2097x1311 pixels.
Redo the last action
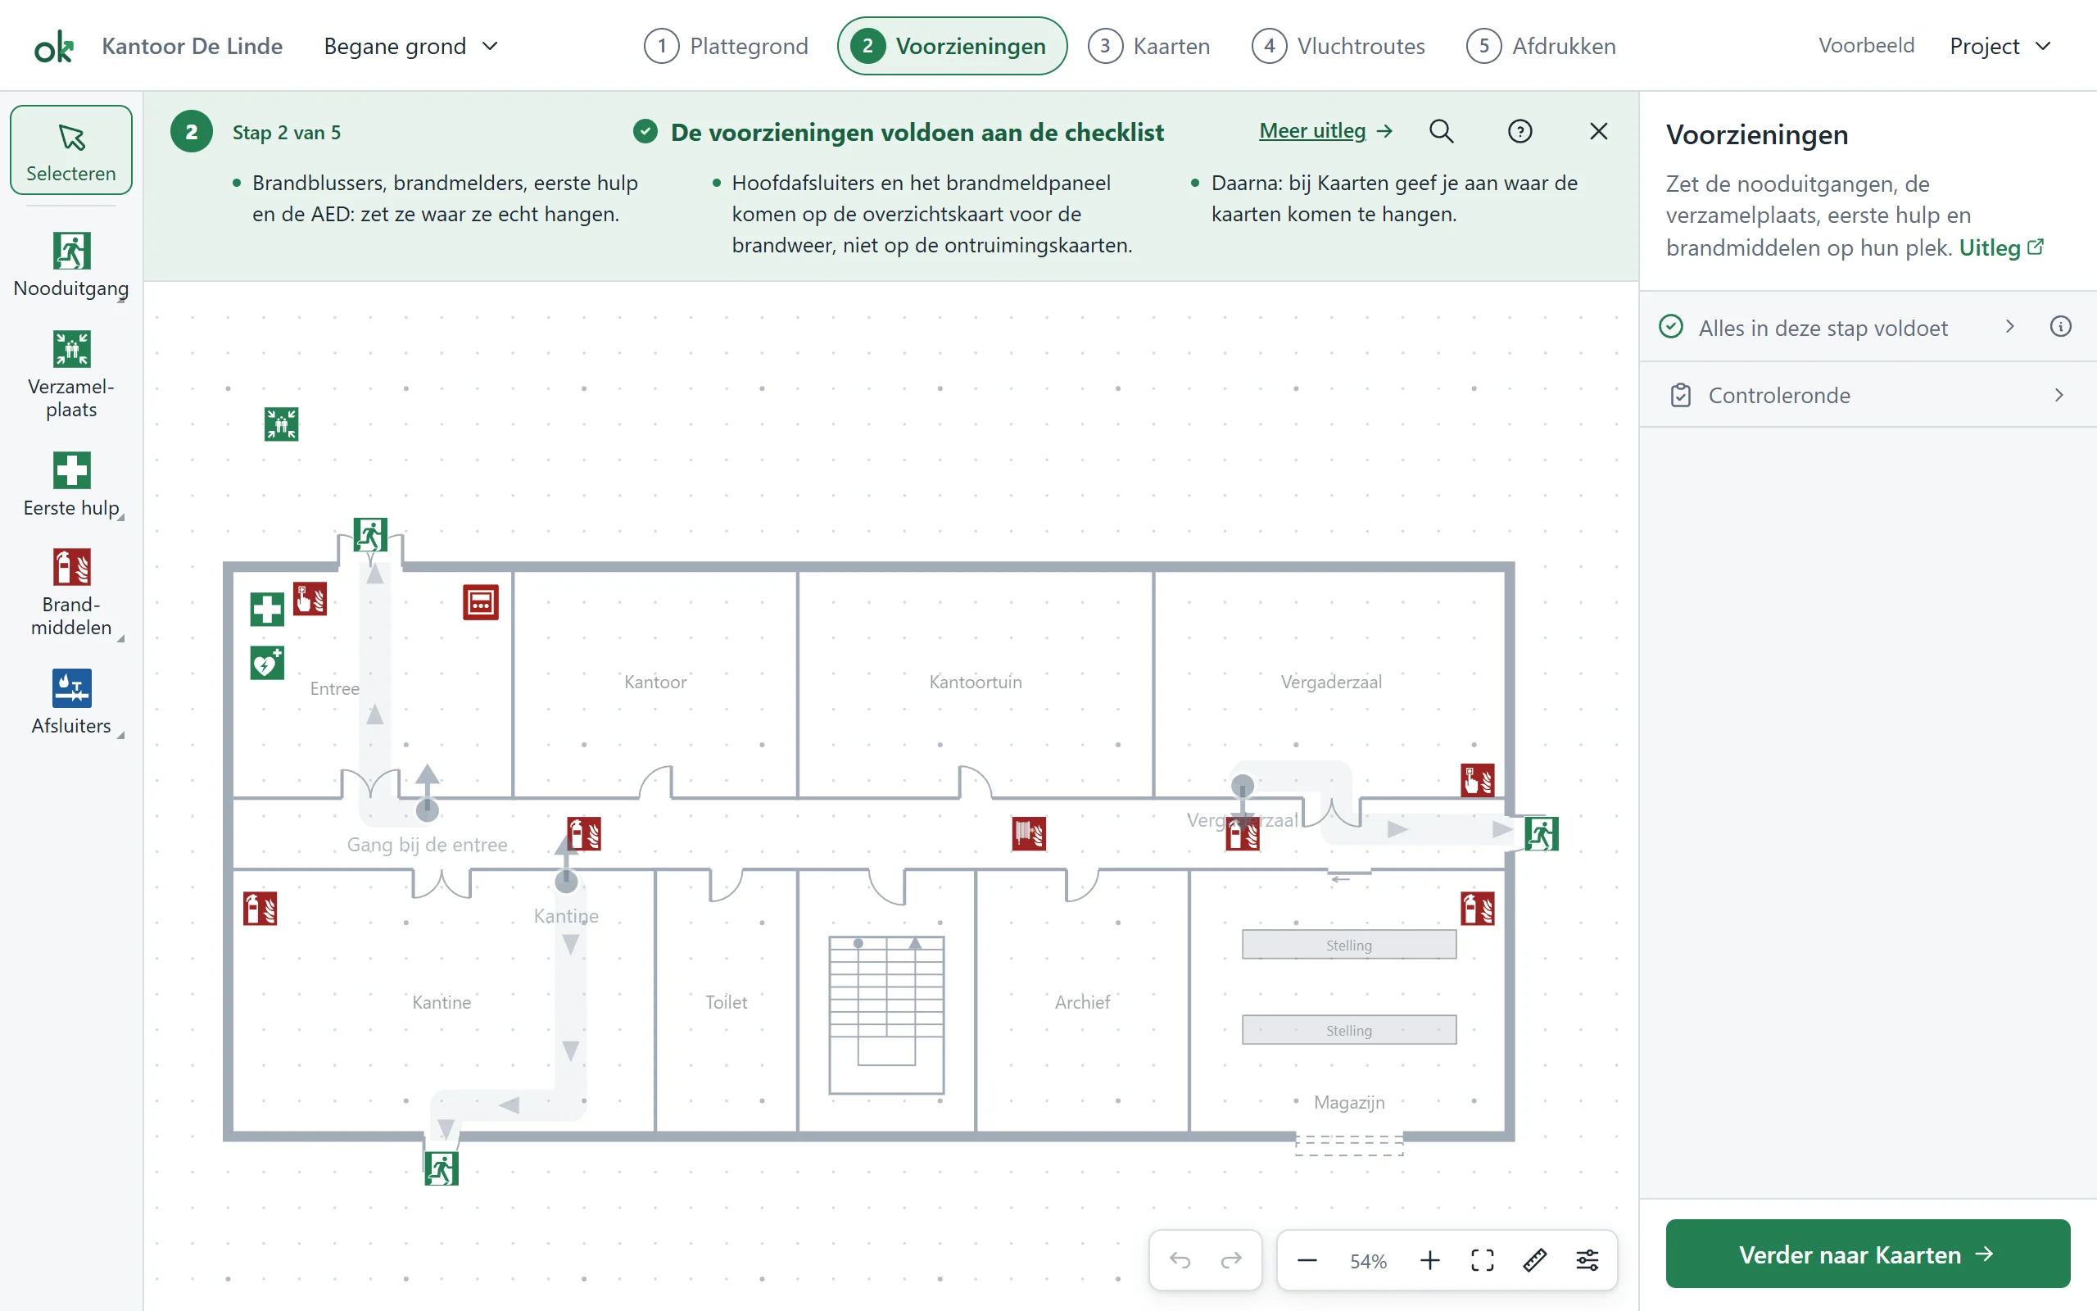1231,1260
